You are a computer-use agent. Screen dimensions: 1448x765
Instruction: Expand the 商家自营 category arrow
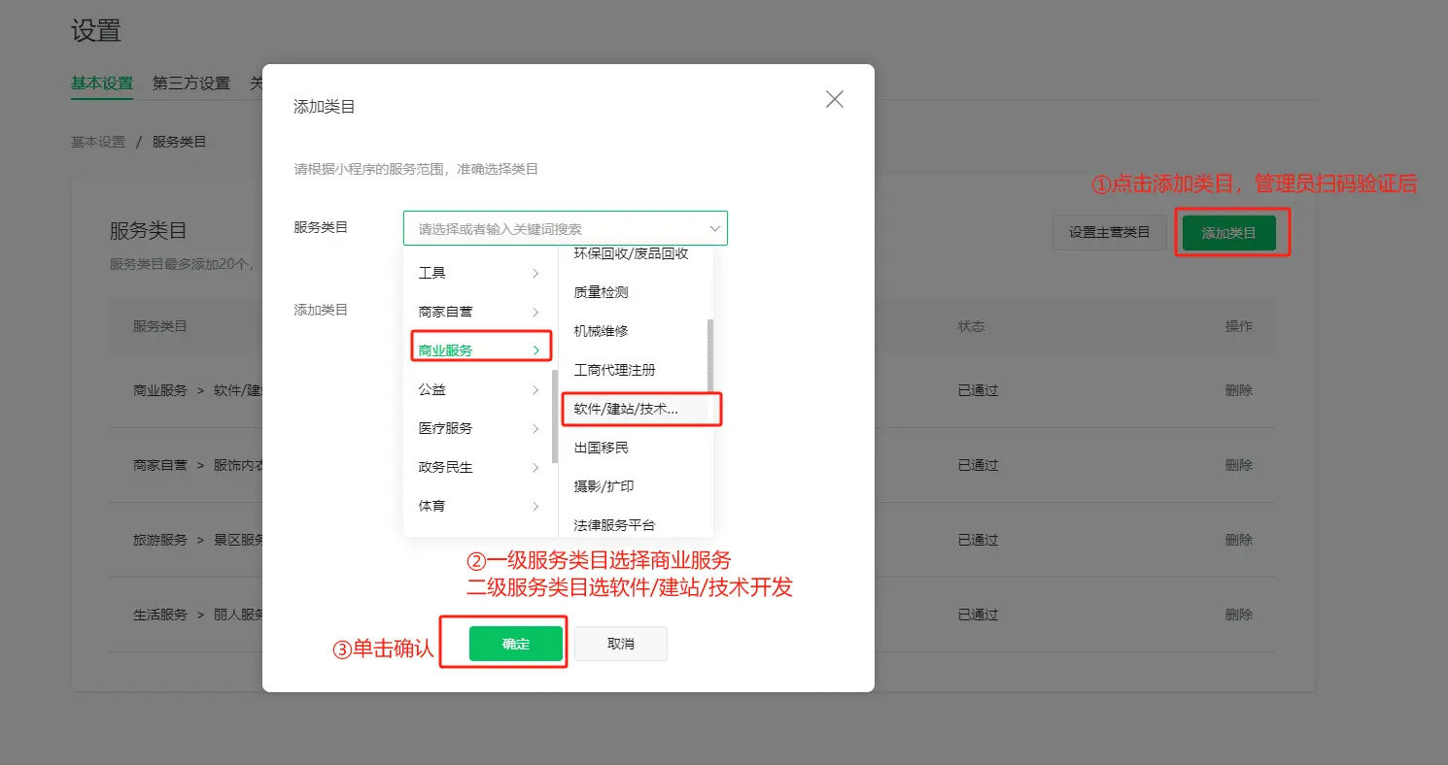click(535, 313)
